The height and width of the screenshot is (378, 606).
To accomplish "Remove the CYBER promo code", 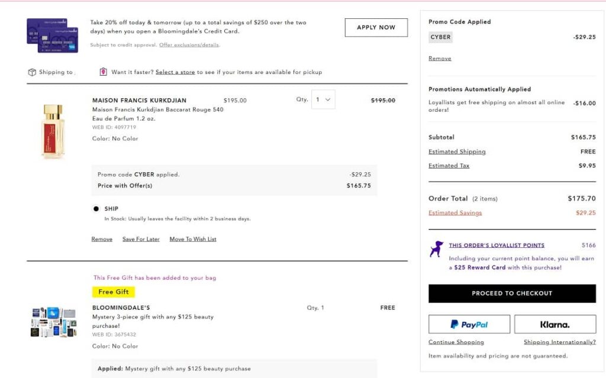I will pos(440,59).
